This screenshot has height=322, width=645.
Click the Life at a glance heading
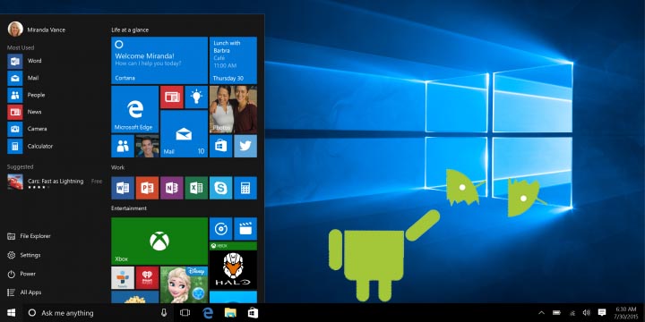tap(130, 30)
